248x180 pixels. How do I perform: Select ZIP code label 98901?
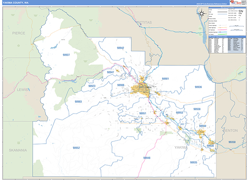(x=165, y=79)
